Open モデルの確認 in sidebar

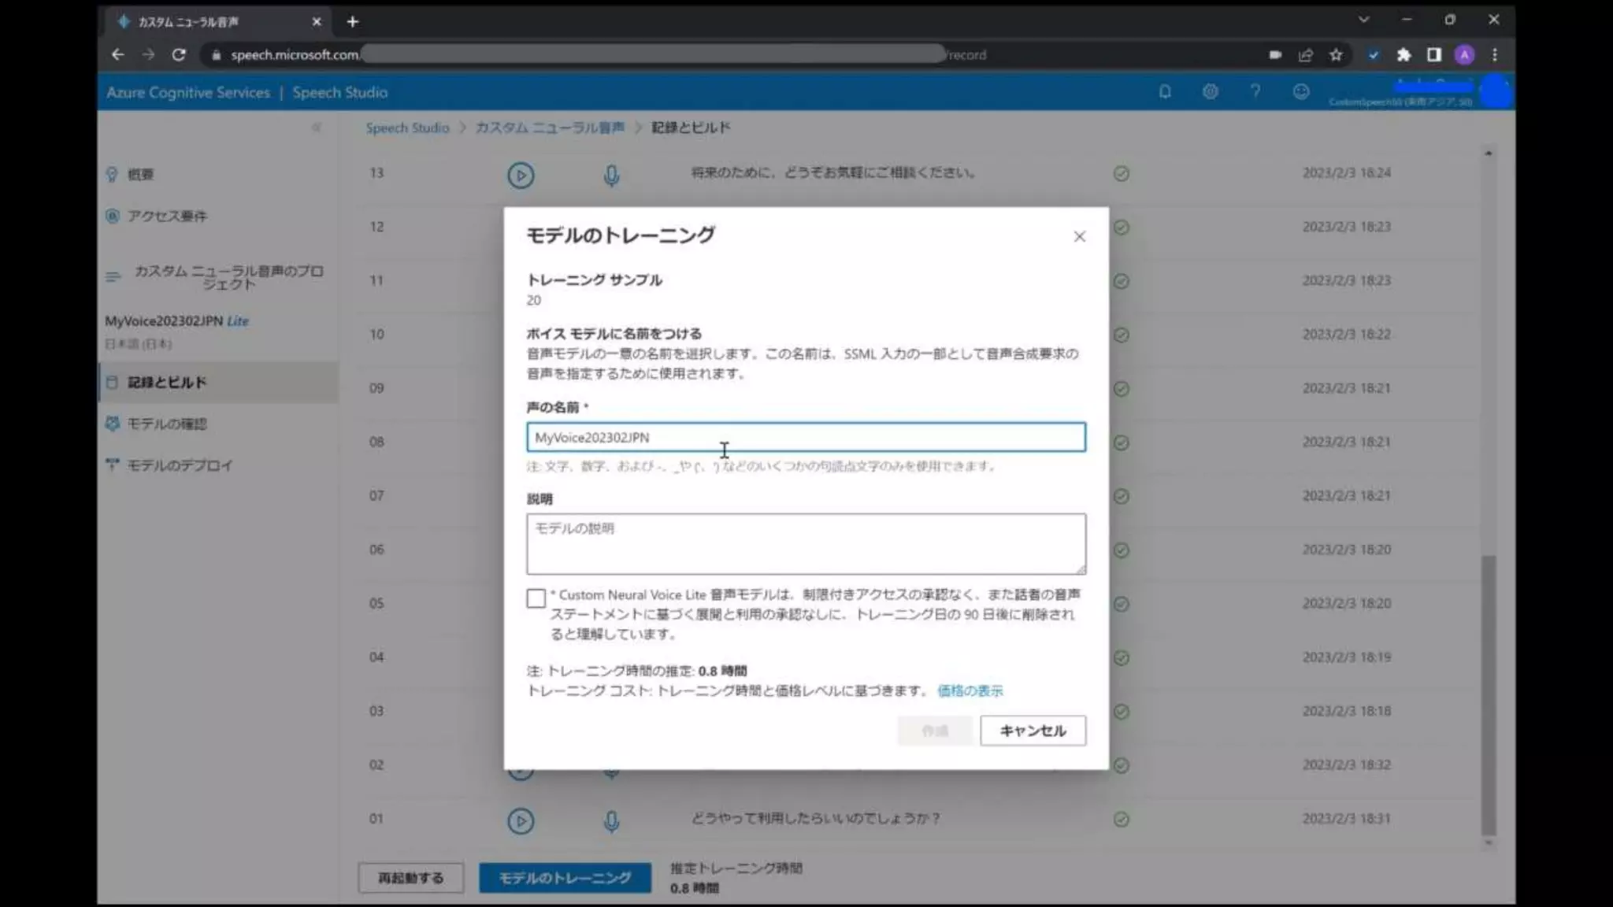click(x=167, y=424)
